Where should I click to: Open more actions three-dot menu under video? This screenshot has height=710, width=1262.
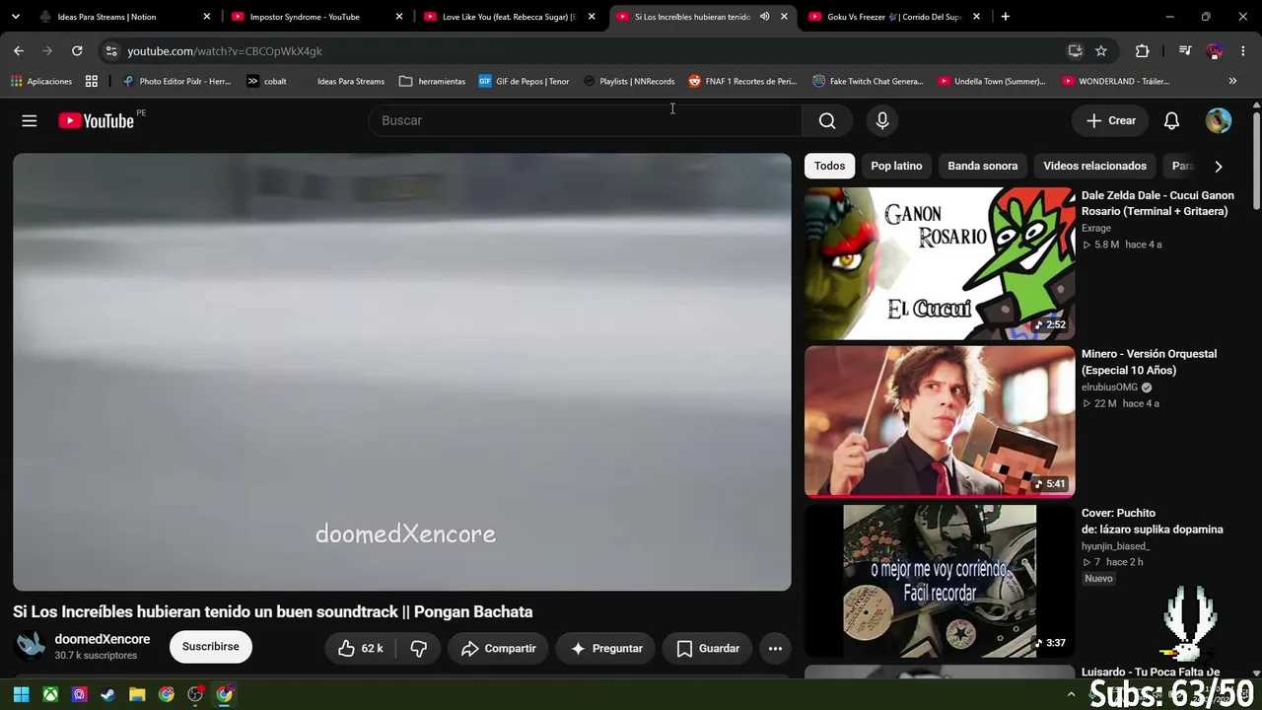pos(775,648)
